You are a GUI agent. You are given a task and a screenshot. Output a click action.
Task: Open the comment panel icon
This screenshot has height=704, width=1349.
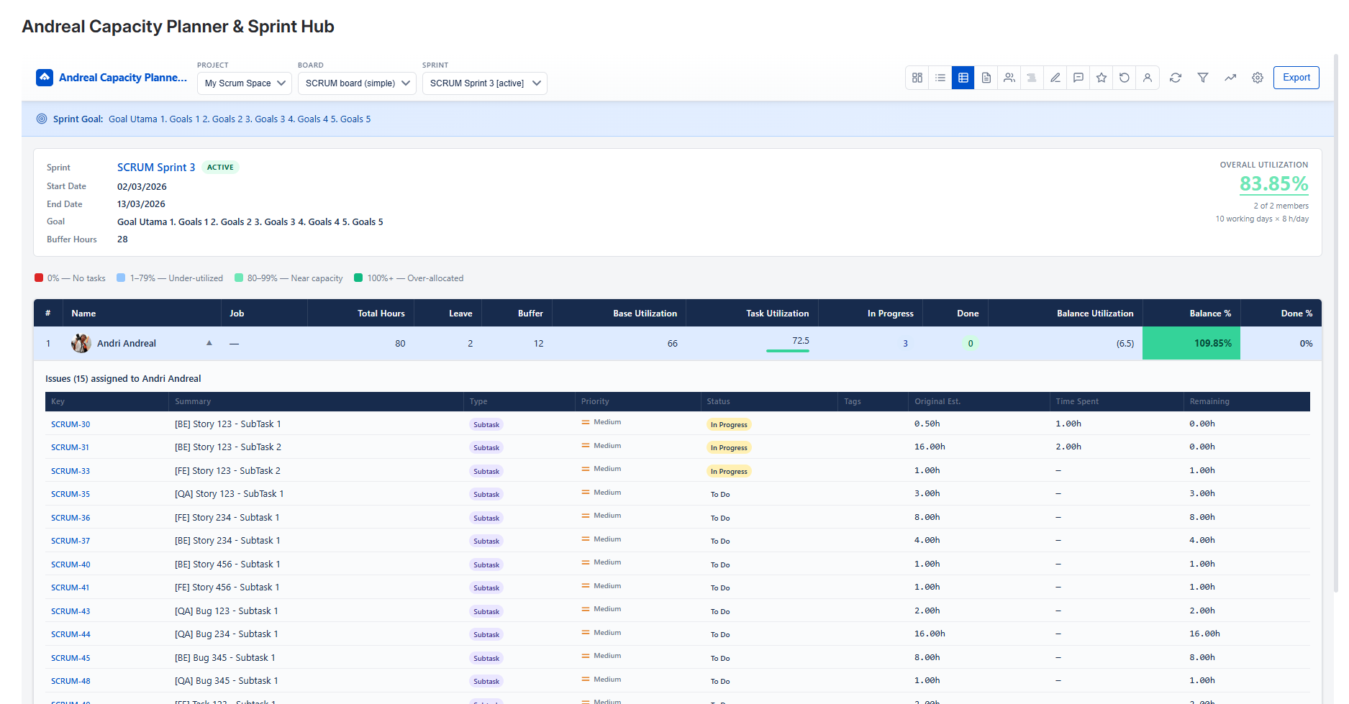[1078, 78]
